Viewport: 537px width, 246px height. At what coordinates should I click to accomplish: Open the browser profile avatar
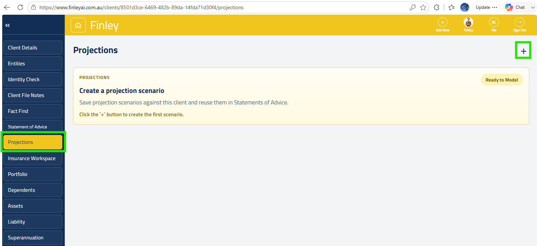point(465,7)
